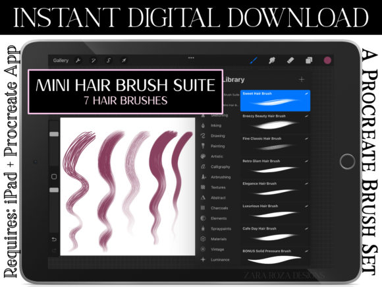Click the Elements yin-yang icon

pos(203,218)
